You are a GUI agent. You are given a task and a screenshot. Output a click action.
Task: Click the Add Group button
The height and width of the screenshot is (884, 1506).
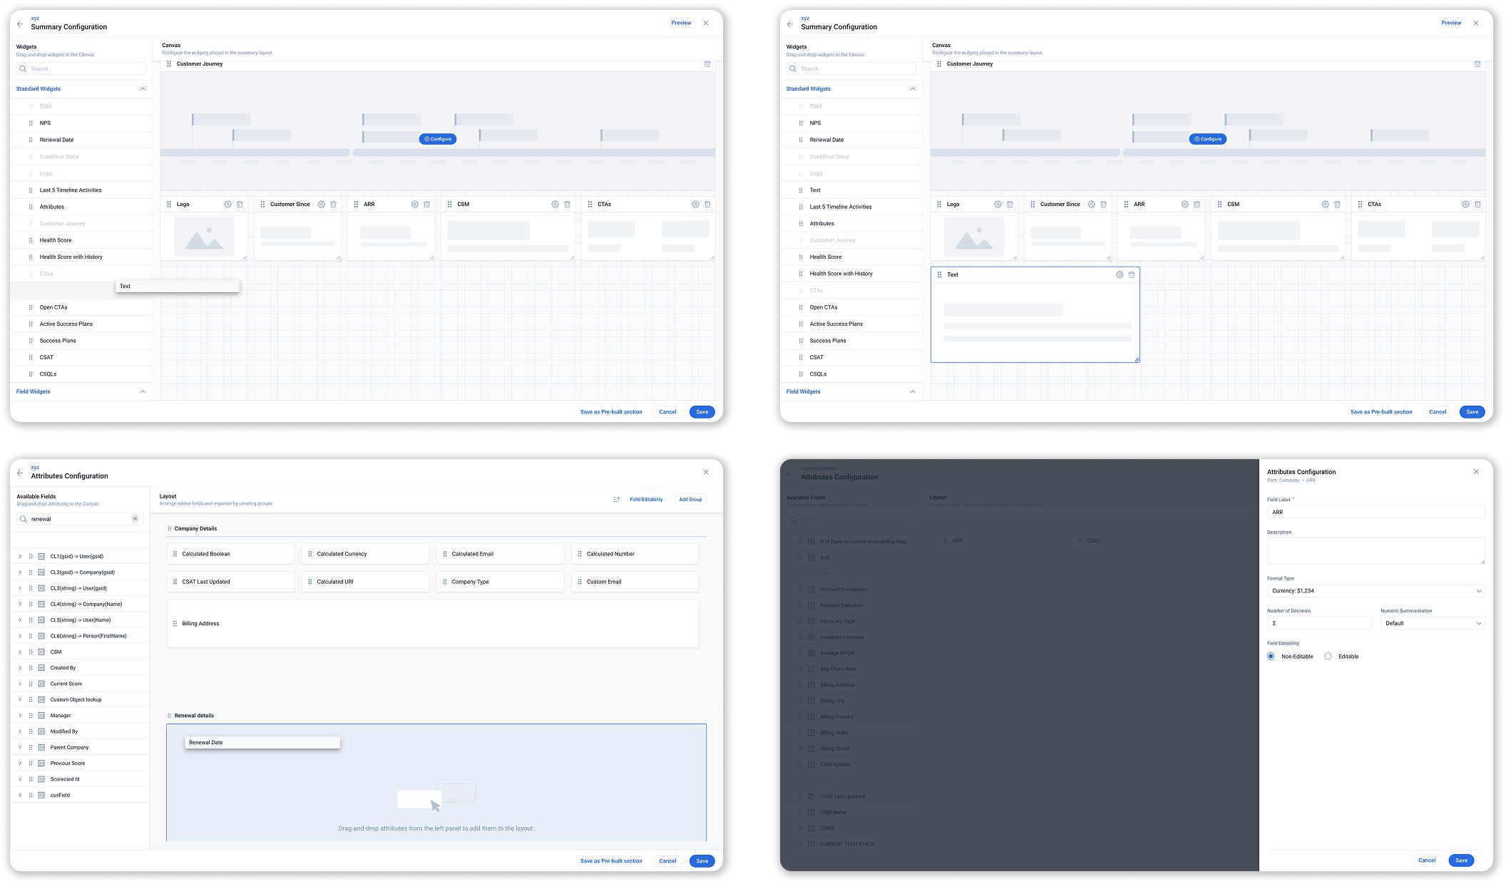pos(690,500)
